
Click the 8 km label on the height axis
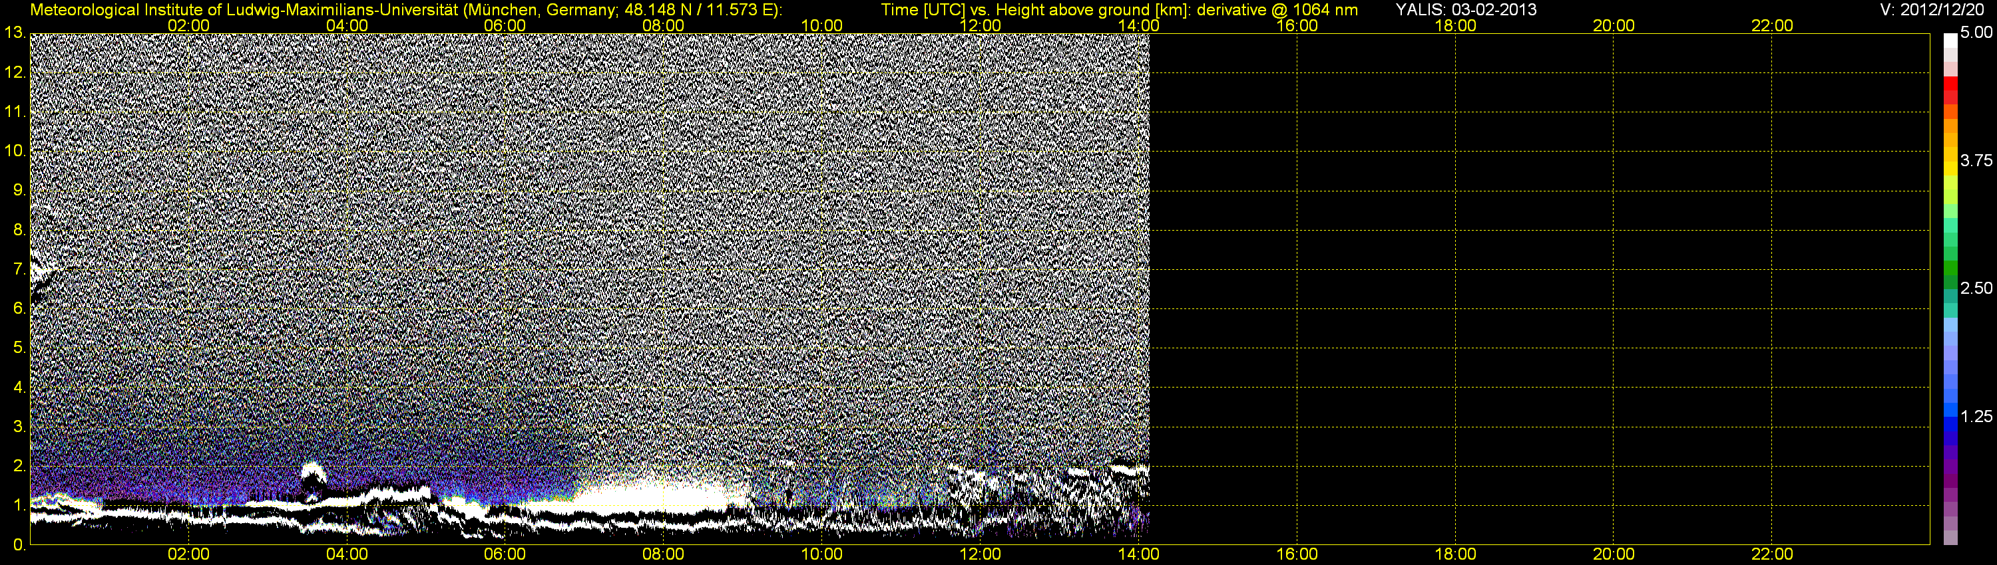[19, 229]
